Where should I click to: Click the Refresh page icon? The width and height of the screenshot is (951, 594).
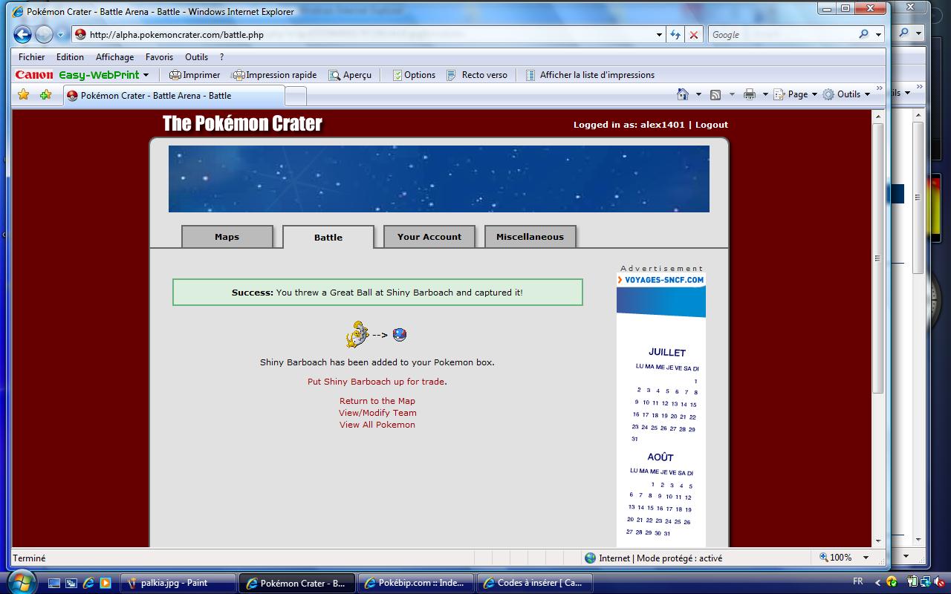tap(675, 34)
